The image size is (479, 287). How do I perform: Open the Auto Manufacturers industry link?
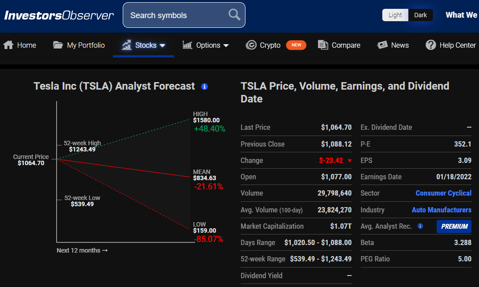pos(441,210)
